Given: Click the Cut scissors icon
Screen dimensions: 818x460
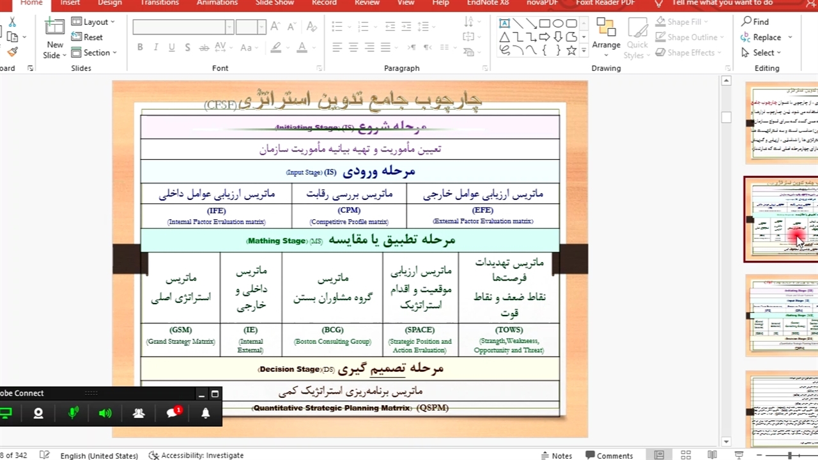Looking at the screenshot, I should coord(12,22).
